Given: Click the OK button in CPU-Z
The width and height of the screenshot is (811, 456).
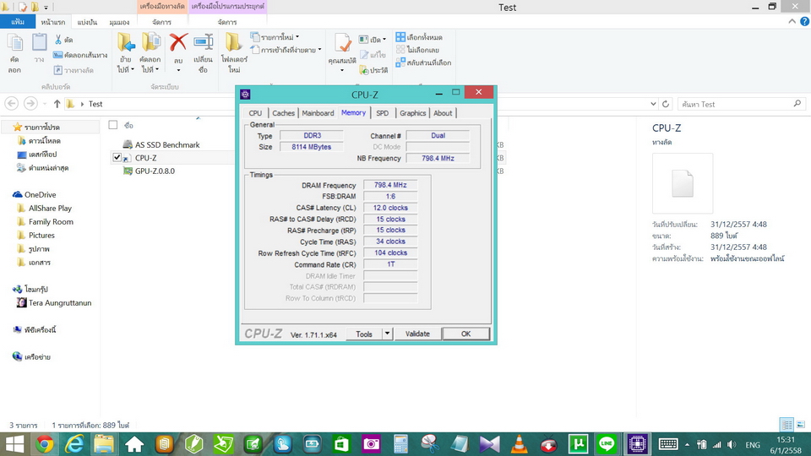Looking at the screenshot, I should coord(465,334).
